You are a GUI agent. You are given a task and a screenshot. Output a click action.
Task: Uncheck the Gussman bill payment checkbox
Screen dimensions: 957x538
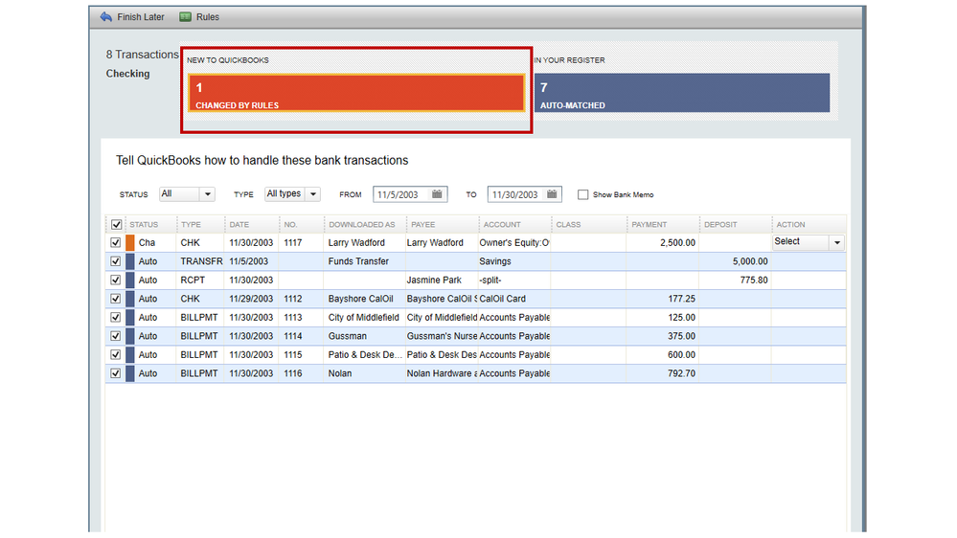coord(115,336)
